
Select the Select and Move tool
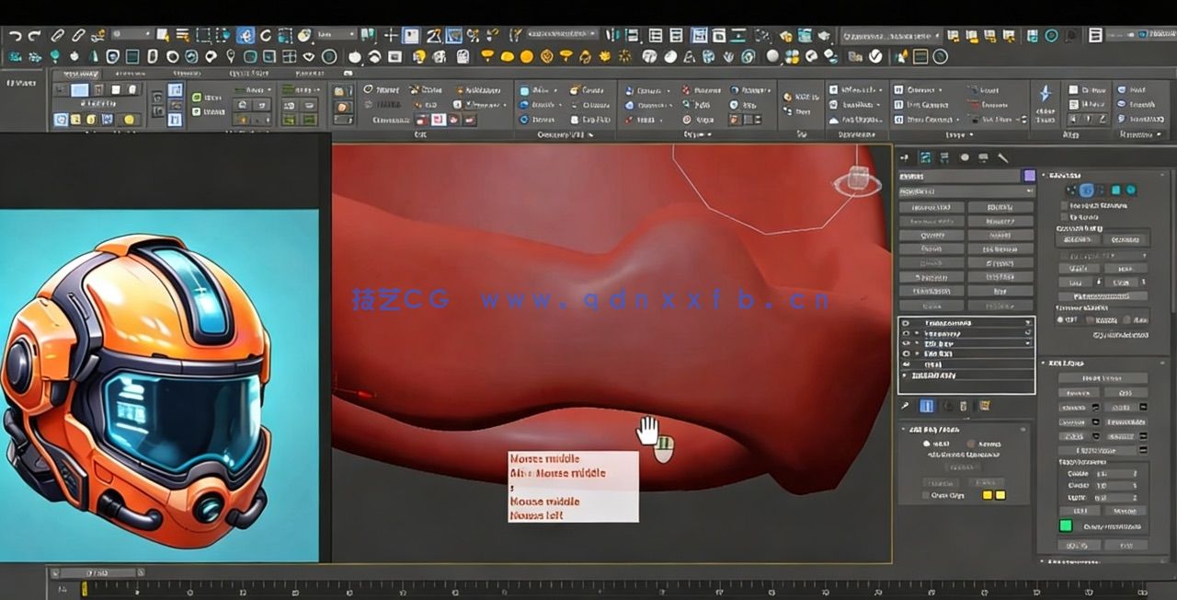246,35
